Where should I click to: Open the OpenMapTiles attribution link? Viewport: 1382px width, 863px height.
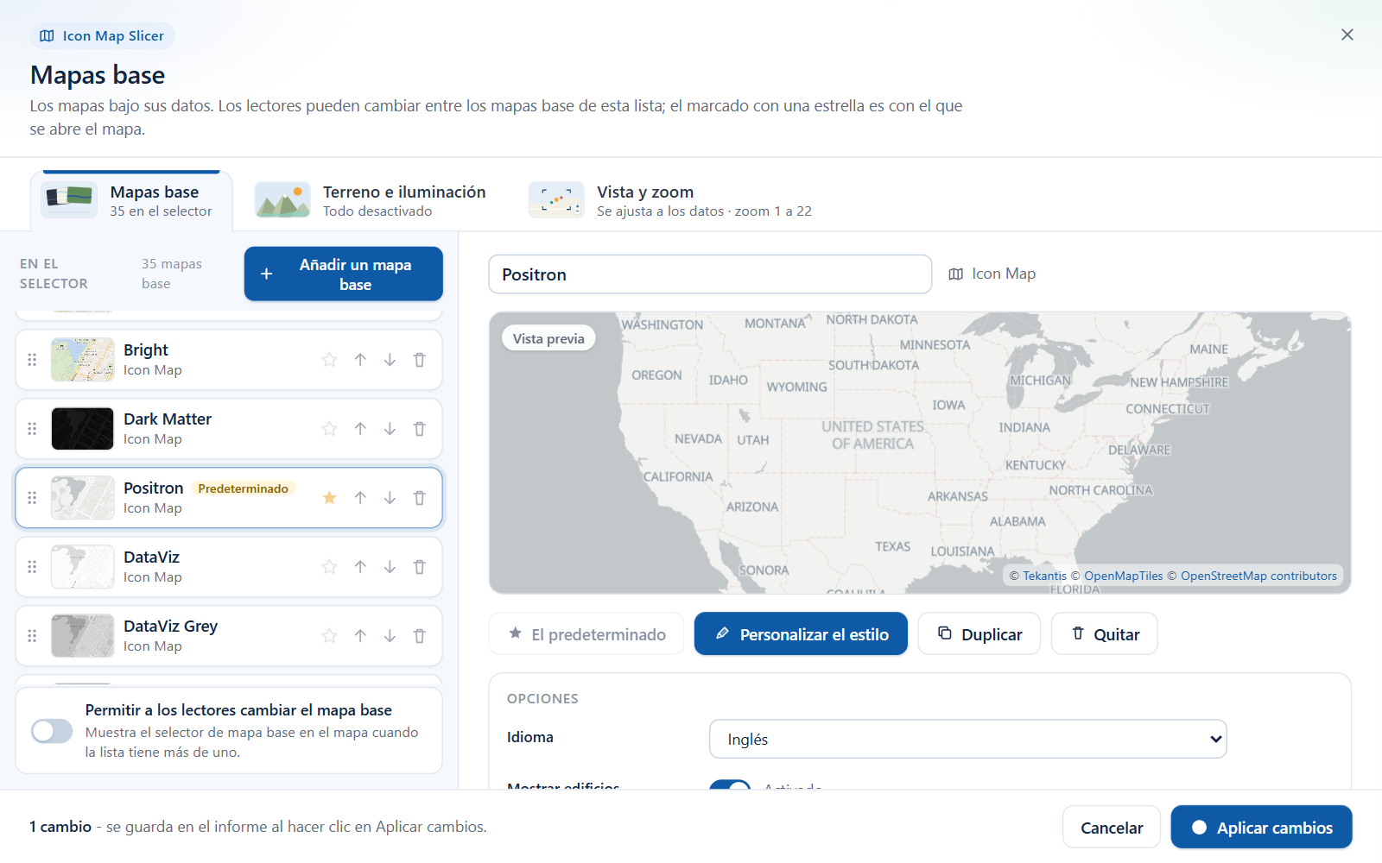coord(1123,576)
